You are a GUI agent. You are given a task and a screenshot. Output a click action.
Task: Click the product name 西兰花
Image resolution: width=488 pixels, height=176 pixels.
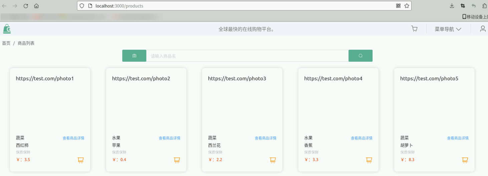tap(214, 145)
